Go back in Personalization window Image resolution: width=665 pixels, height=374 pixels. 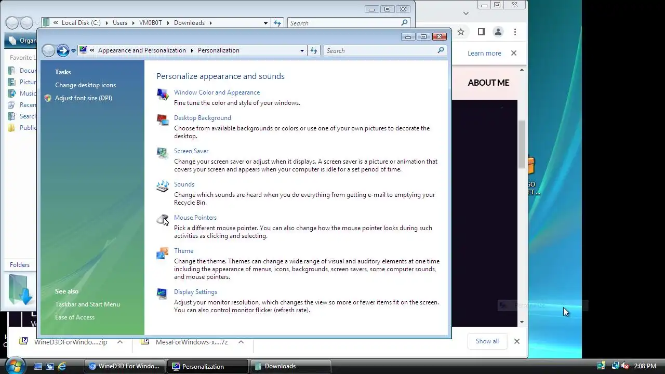click(48, 50)
